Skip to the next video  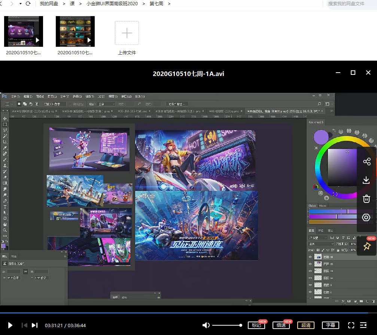[x=34, y=325]
